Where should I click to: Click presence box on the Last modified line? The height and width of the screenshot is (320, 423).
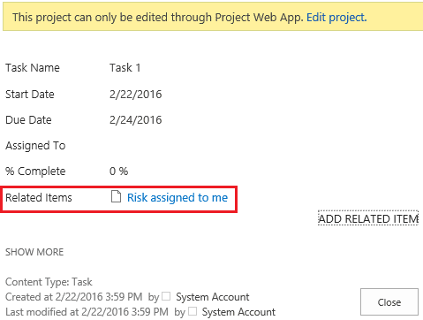(x=193, y=311)
